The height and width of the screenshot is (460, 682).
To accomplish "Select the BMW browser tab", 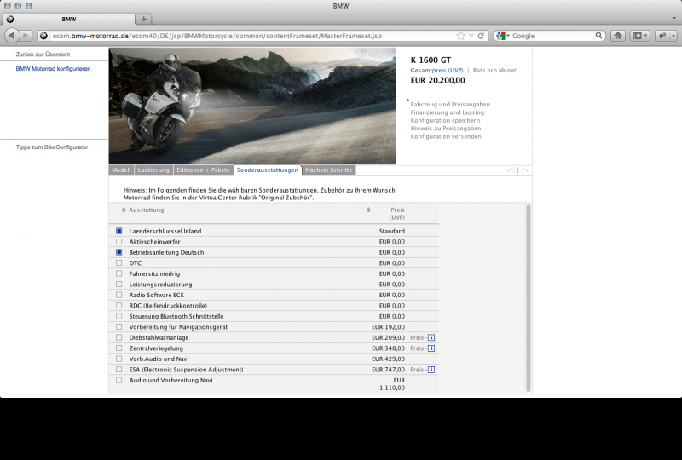I will click(x=69, y=19).
